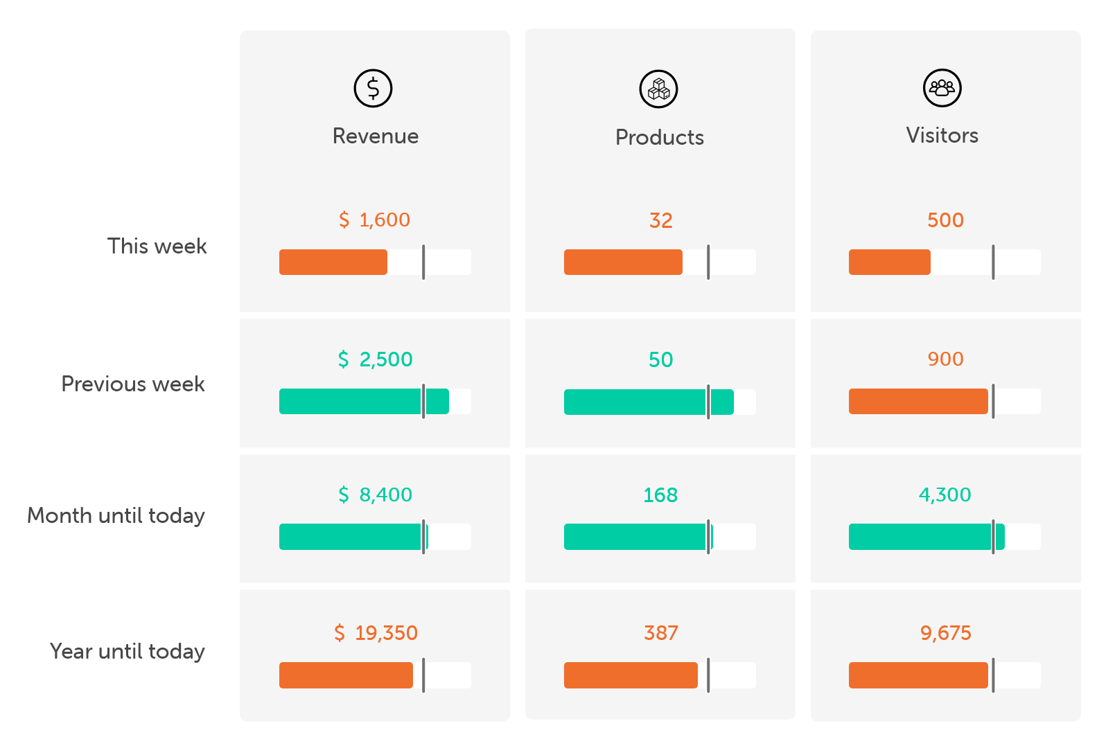Click the This week visitors progress bar
This screenshot has height=748, width=1115.
[x=945, y=262]
